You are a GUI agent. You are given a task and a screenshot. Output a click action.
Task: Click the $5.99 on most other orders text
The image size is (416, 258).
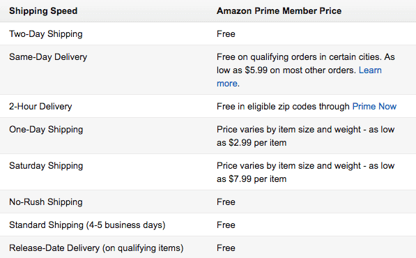tap(300, 70)
